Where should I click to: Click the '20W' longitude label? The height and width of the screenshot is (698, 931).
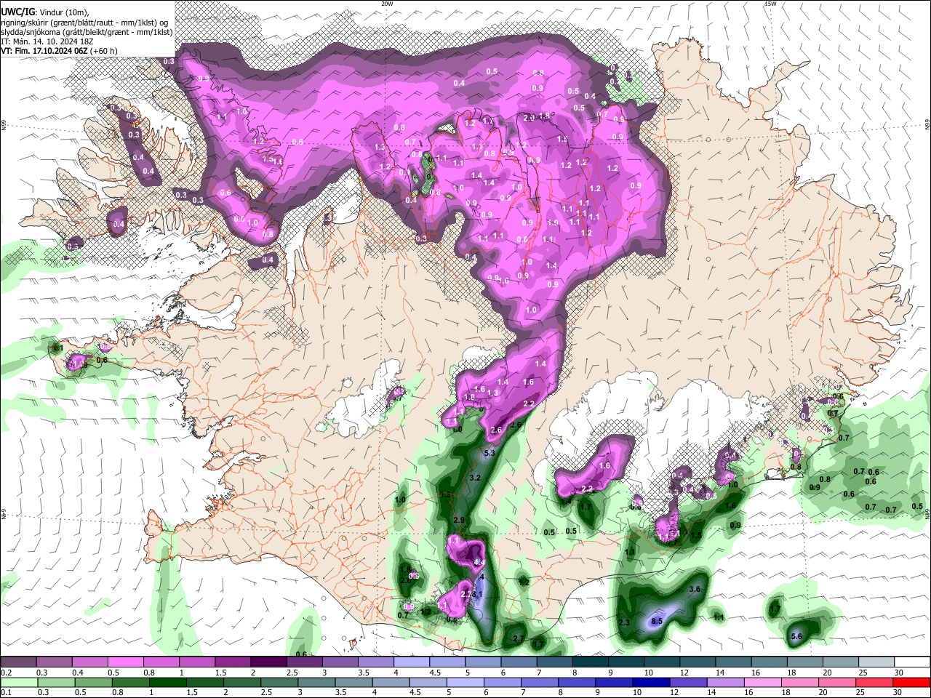387,4
